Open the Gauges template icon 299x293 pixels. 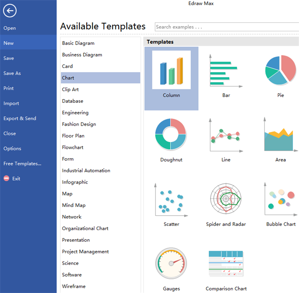tap(171, 263)
